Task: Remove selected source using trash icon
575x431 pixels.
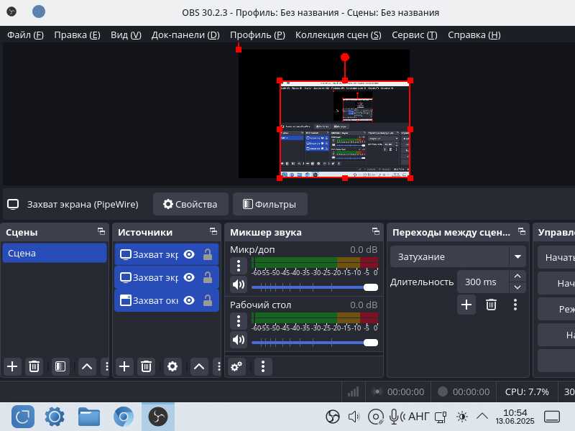Action: click(x=146, y=366)
